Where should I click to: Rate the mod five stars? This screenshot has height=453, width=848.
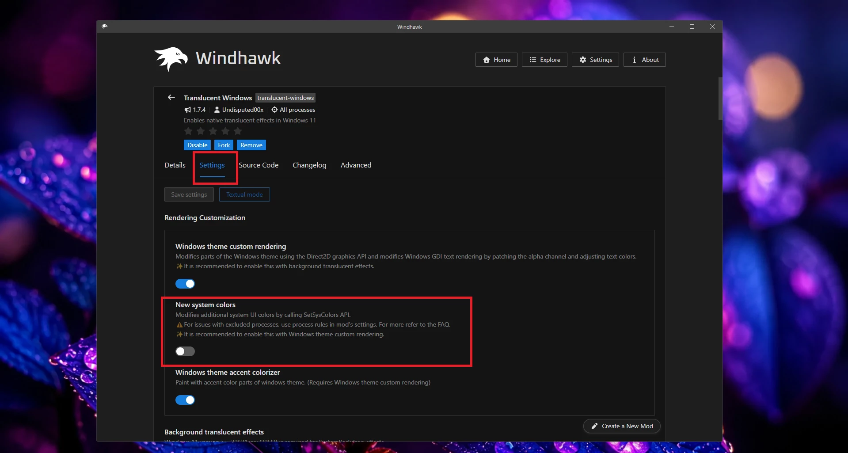click(238, 131)
